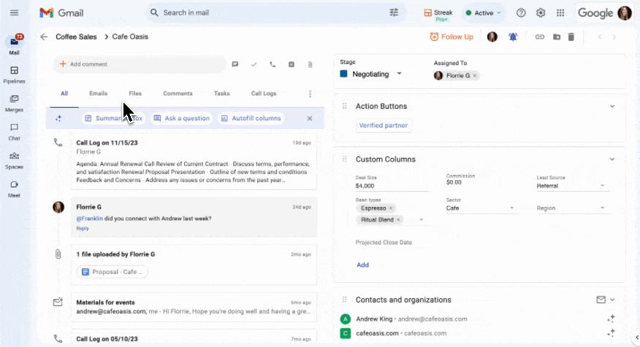Click the paperclip attach file icon
Screen dimensions: 640x347
point(310,64)
